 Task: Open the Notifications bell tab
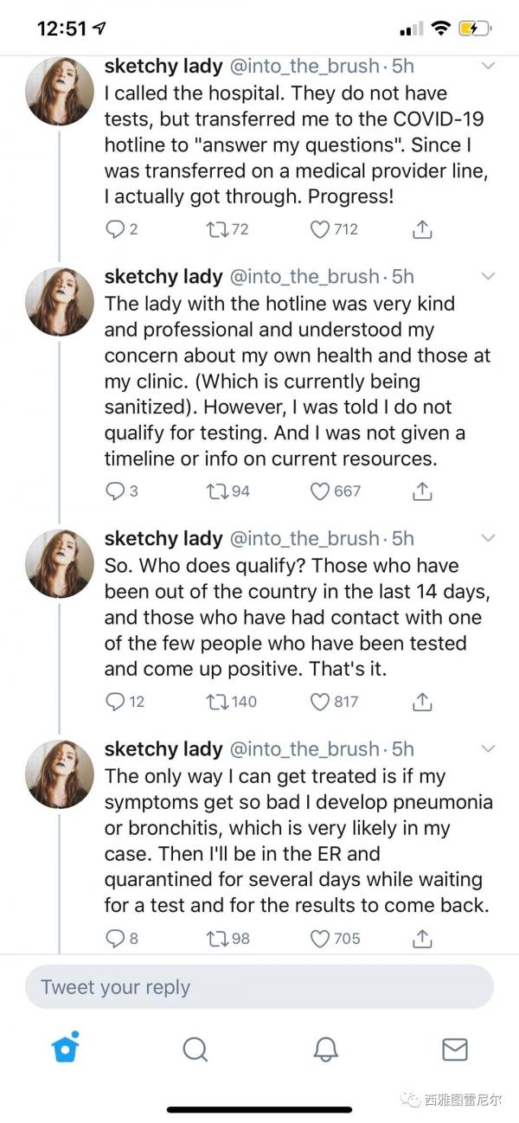coord(325,1049)
